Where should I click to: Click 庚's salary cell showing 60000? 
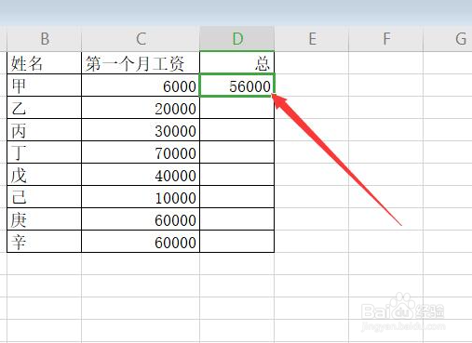point(141,219)
